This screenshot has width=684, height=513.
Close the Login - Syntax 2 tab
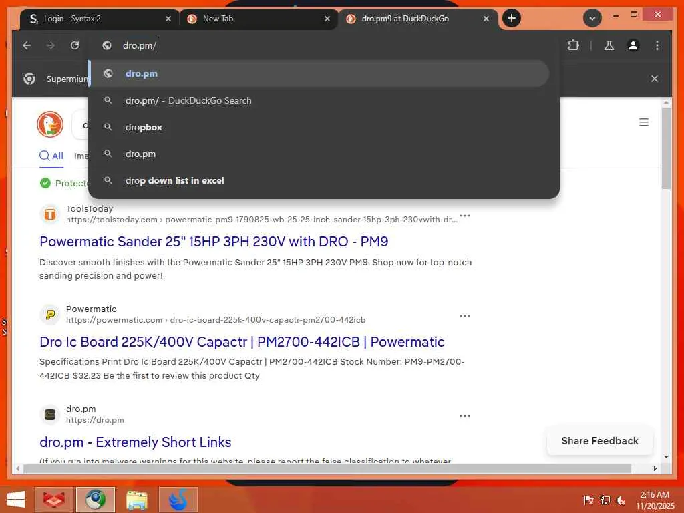[x=168, y=19]
